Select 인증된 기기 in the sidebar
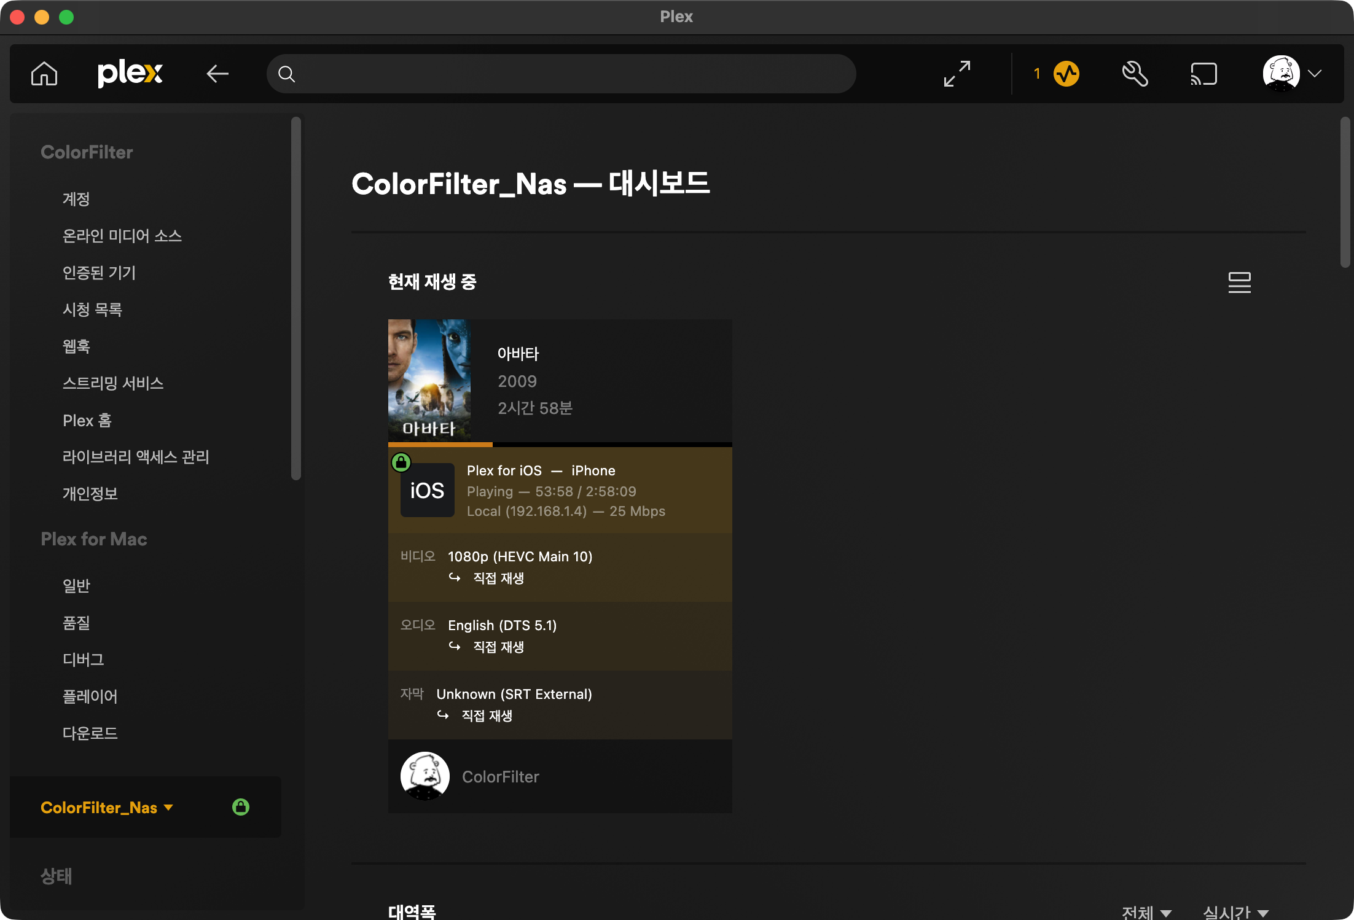Screen dimensions: 1354x920 [x=99, y=273]
